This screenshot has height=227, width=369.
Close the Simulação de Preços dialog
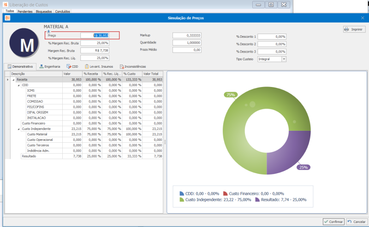(363, 18)
